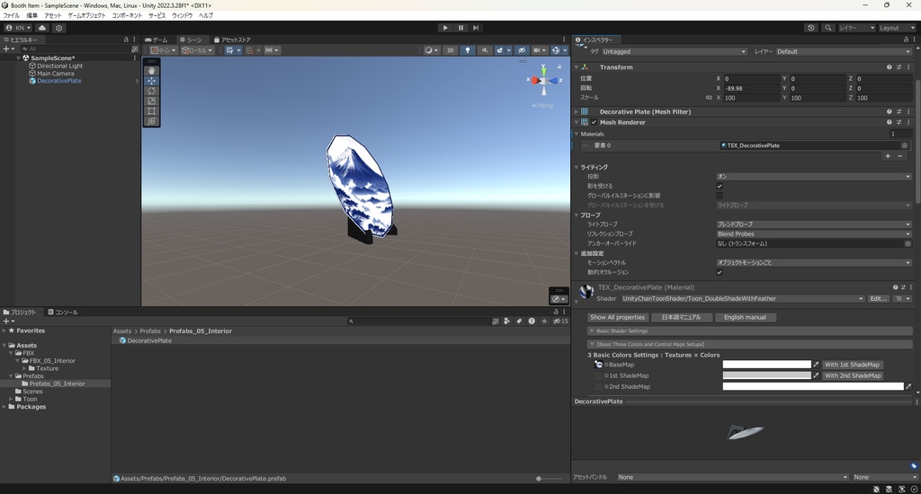Open the File menu

[11, 15]
